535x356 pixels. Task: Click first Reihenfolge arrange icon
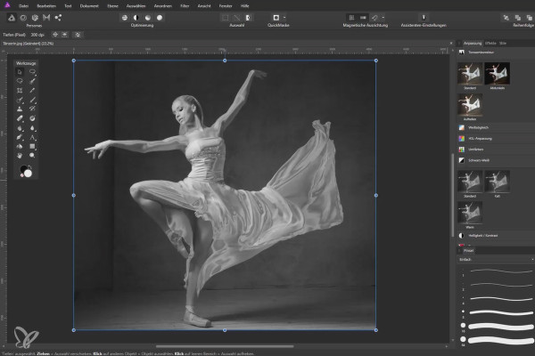click(506, 18)
